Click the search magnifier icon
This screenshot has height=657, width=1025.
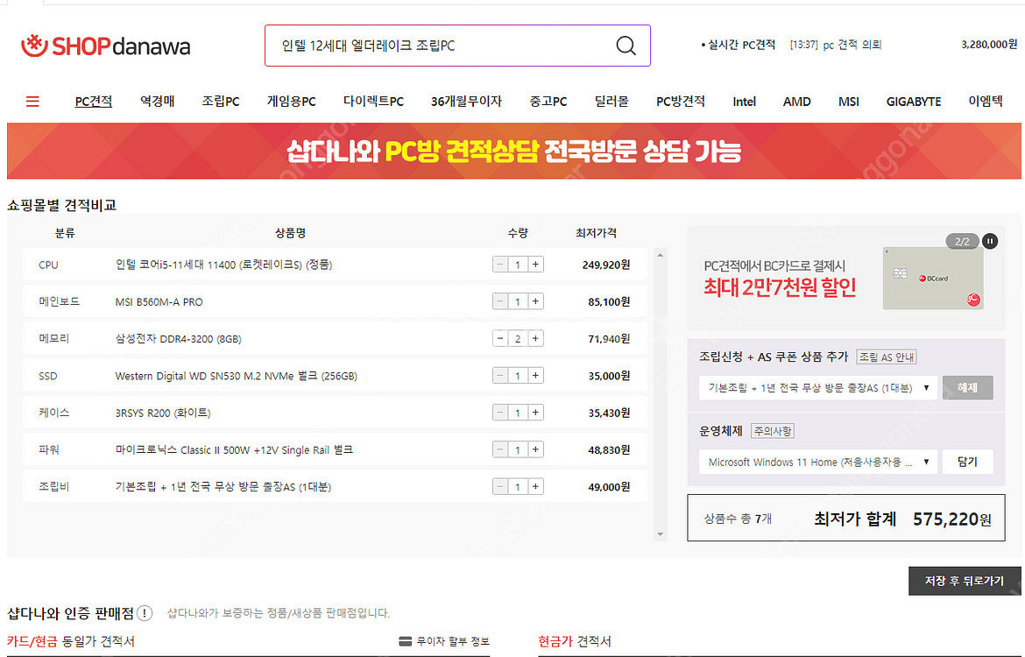626,46
